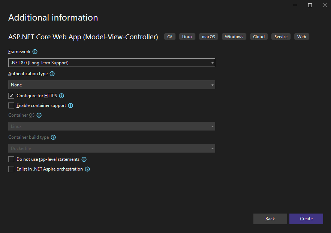Uncheck the Configure for HTTPS checkbox
The width and height of the screenshot is (331, 233).
(x=11, y=96)
